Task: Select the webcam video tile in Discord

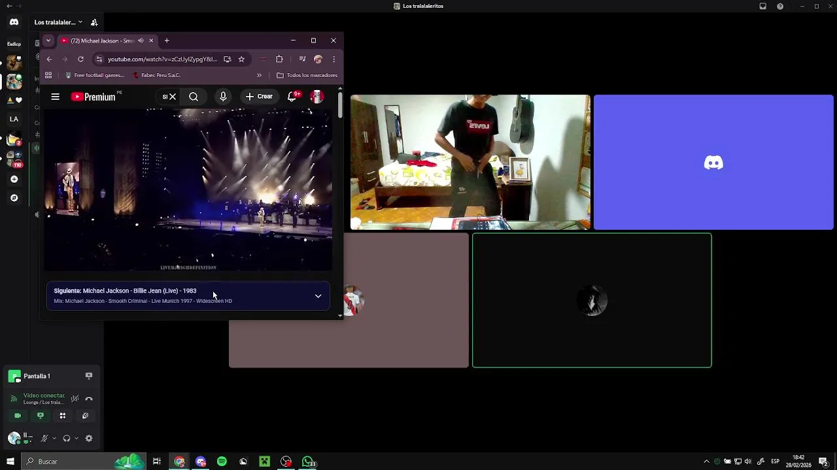Action: click(x=470, y=163)
